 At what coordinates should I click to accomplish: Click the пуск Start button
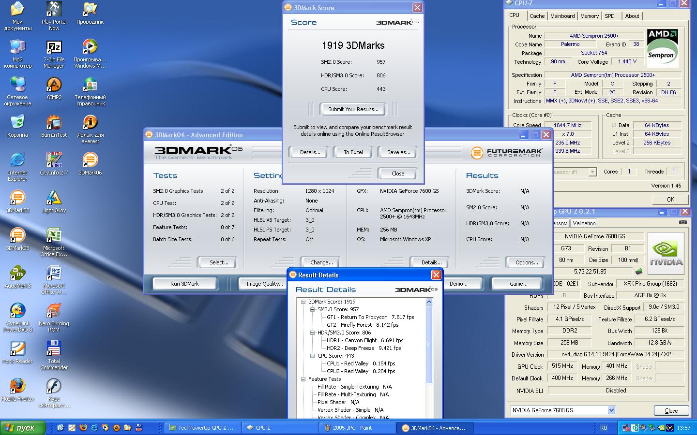(x=23, y=428)
